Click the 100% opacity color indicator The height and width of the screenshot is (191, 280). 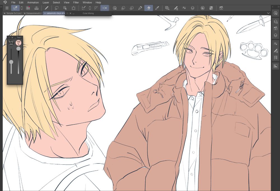click(x=18, y=43)
